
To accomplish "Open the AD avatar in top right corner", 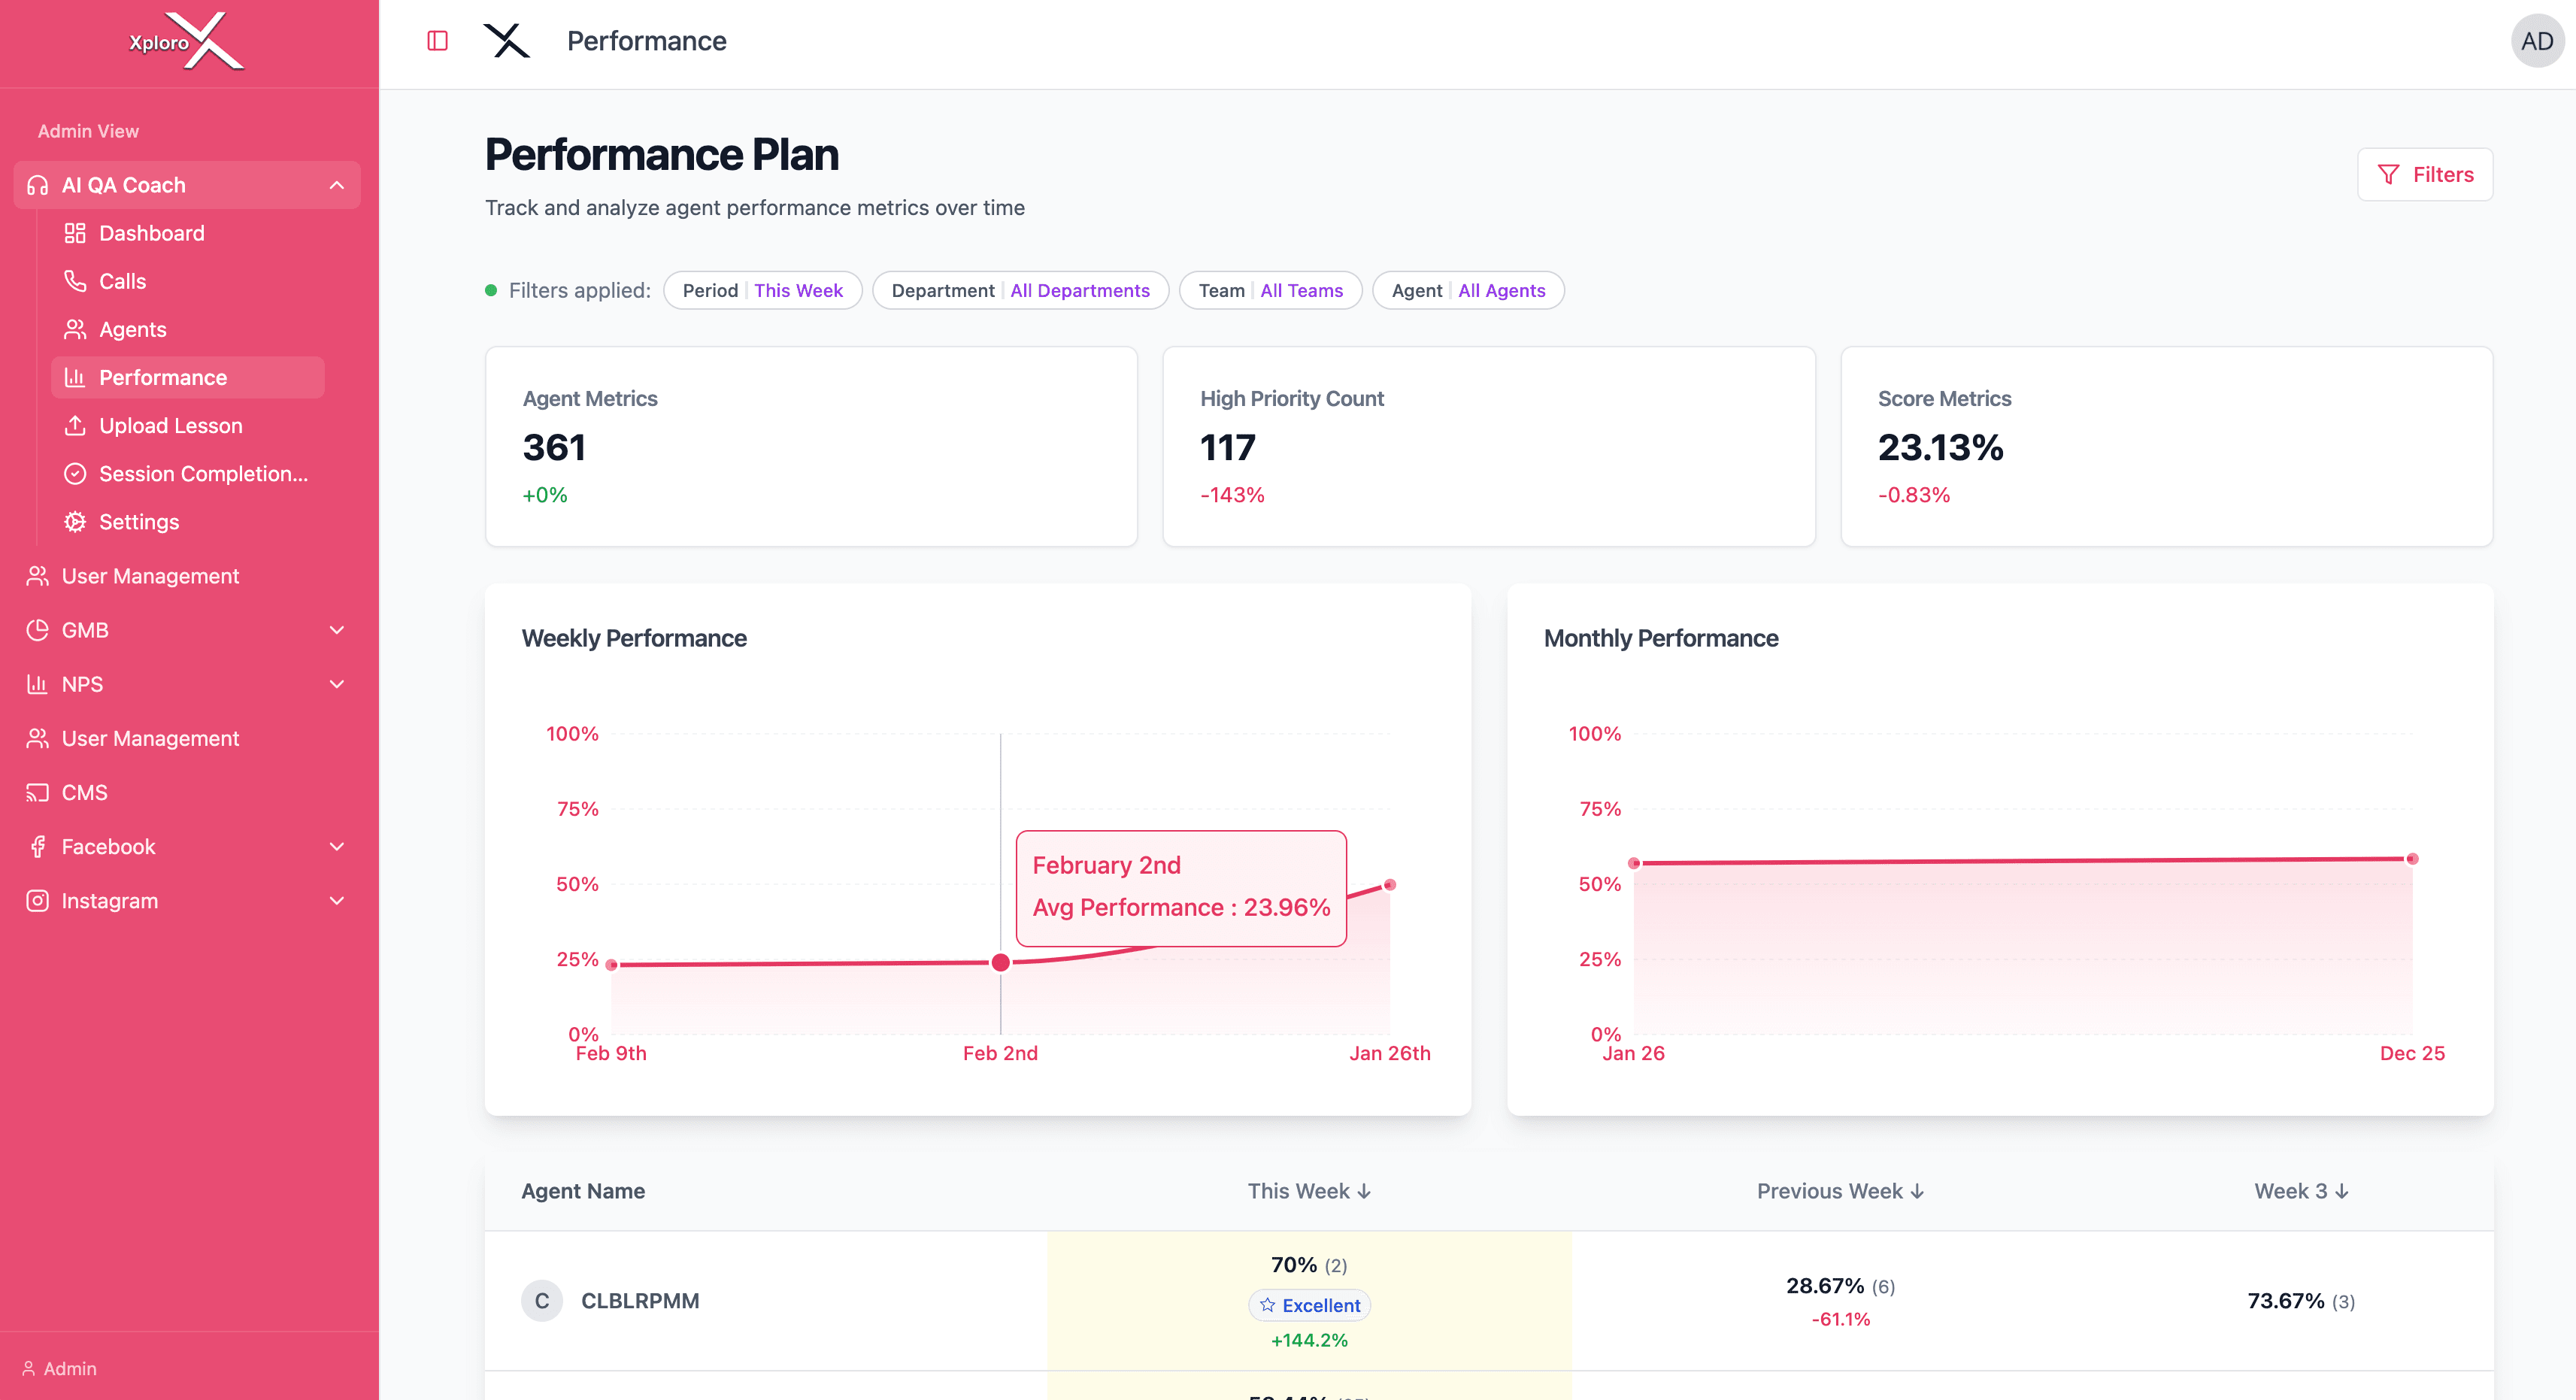I will point(2537,41).
